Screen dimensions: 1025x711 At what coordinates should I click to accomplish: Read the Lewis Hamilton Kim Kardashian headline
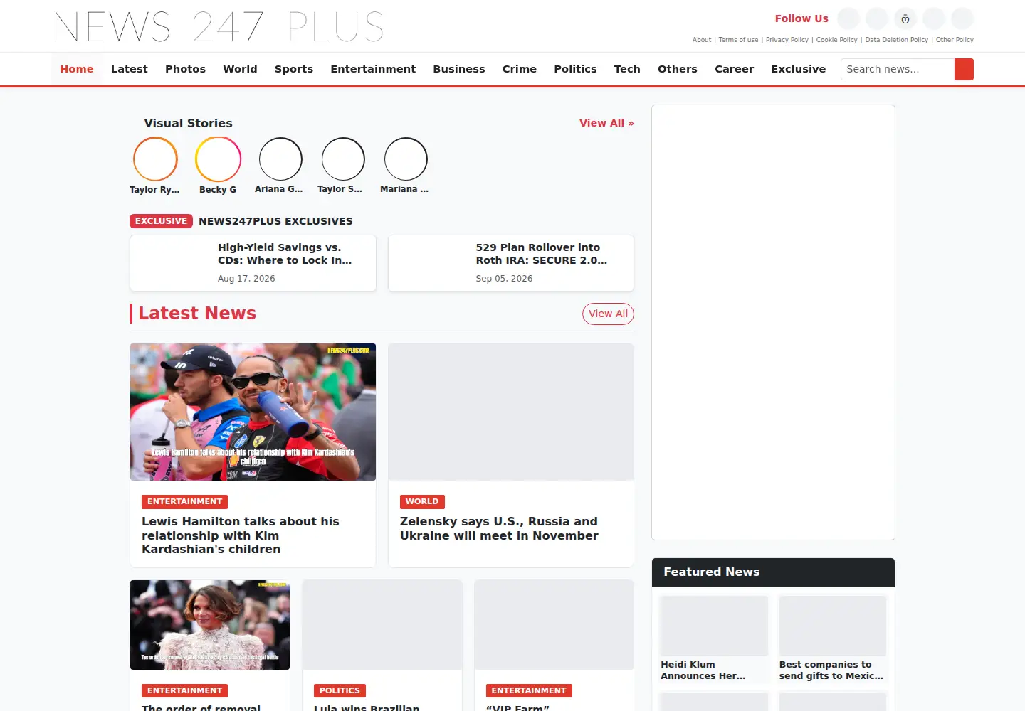tap(241, 535)
